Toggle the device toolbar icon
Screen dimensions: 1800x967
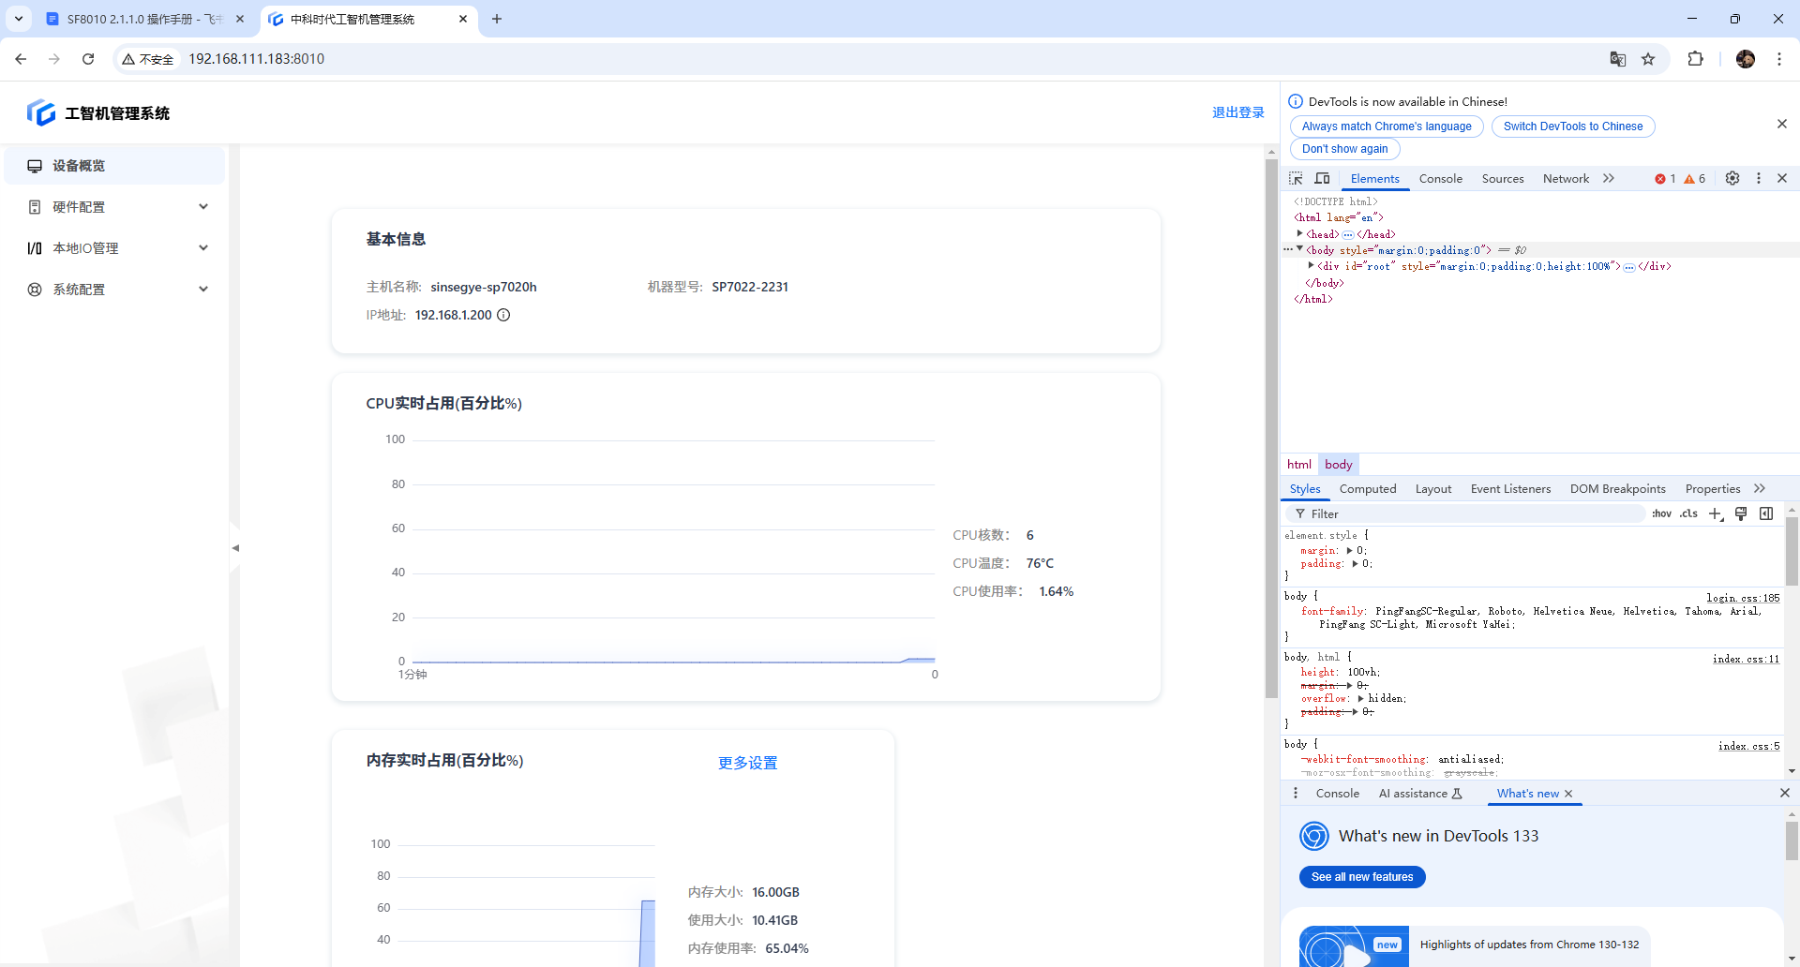click(1322, 179)
